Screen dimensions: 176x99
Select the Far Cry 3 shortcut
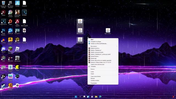pyautogui.click(x=17, y=31)
